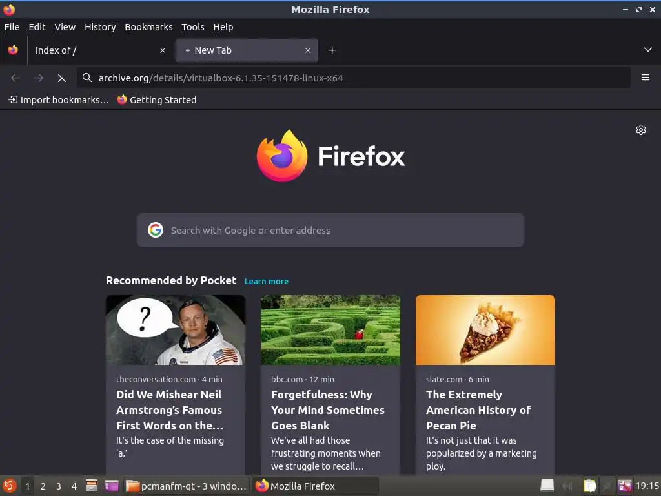Select the New Tab tab
This screenshot has height=496, width=661.
click(247, 50)
